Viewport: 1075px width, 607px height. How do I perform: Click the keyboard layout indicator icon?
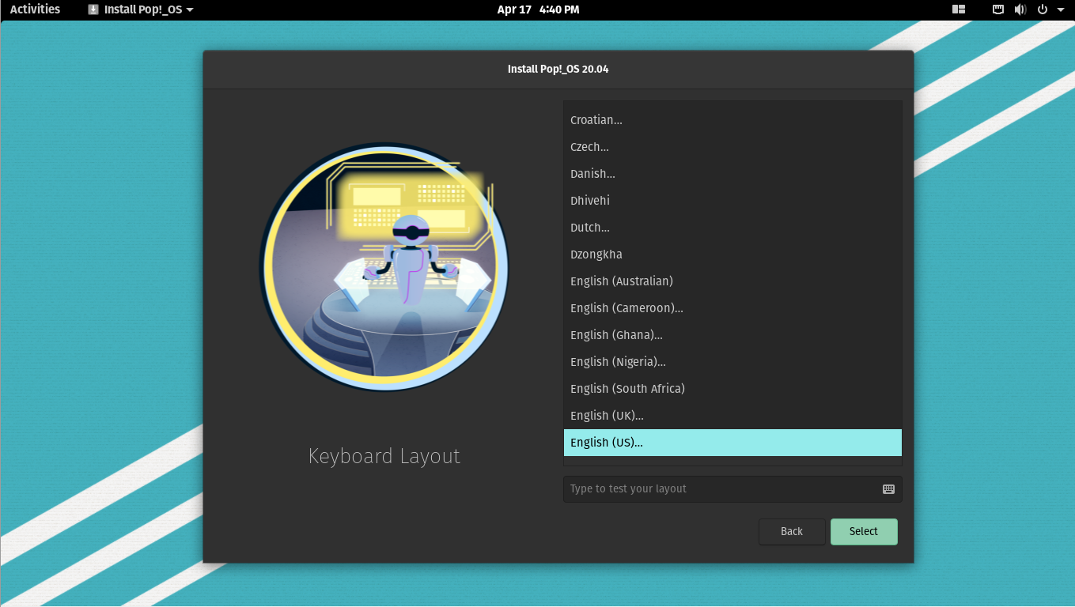pyautogui.click(x=997, y=9)
